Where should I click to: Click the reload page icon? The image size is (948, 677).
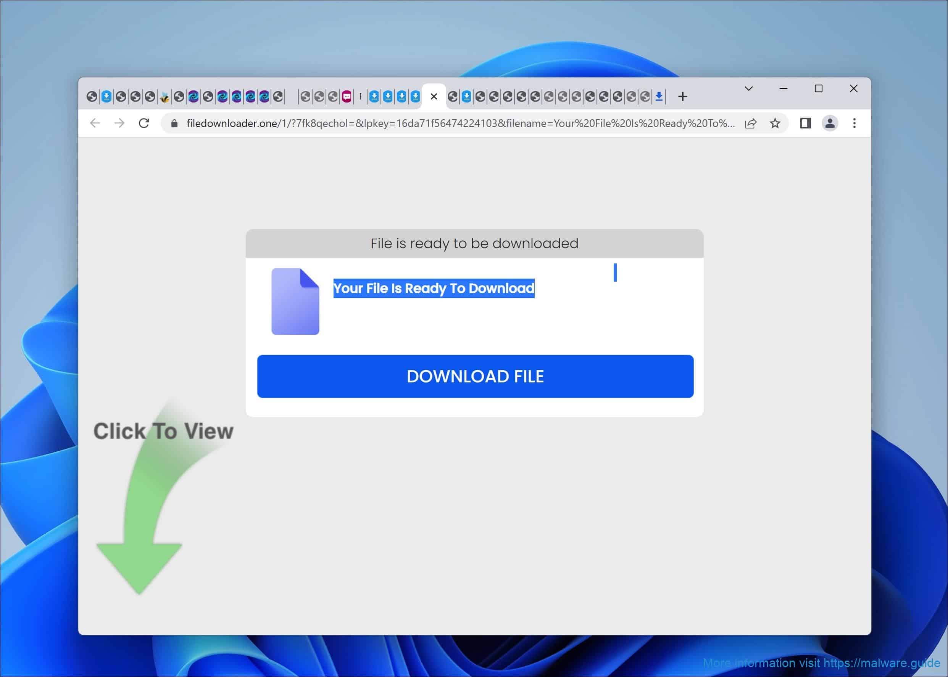pyautogui.click(x=144, y=123)
